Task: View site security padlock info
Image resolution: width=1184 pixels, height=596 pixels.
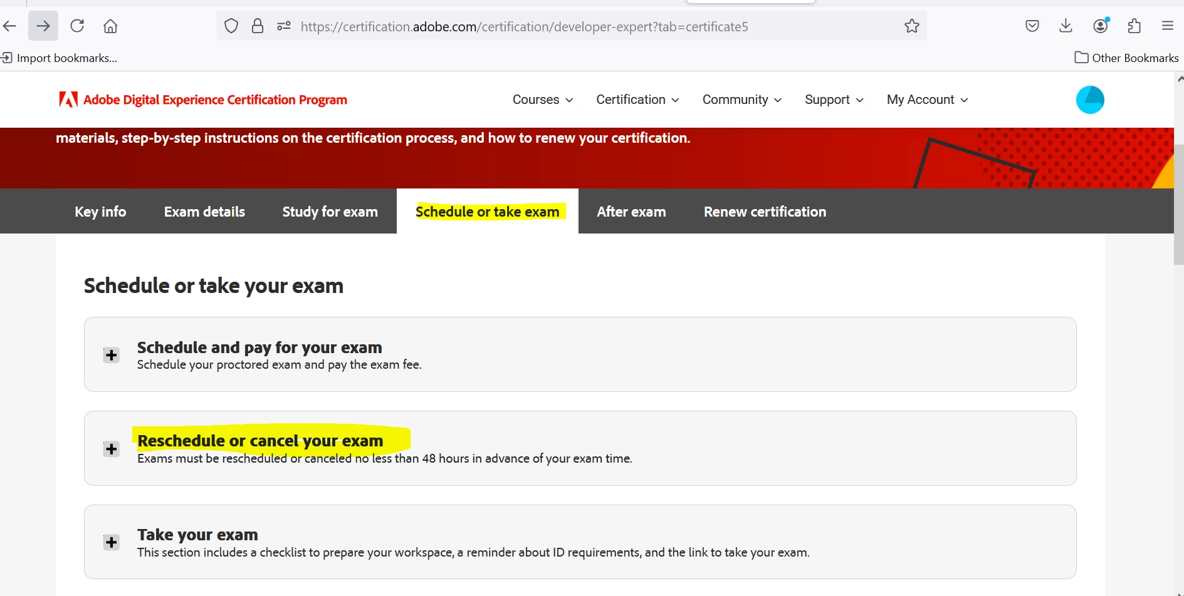Action: pyautogui.click(x=258, y=26)
